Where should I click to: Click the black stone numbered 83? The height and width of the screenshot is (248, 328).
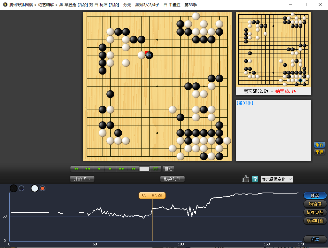coord(149,55)
